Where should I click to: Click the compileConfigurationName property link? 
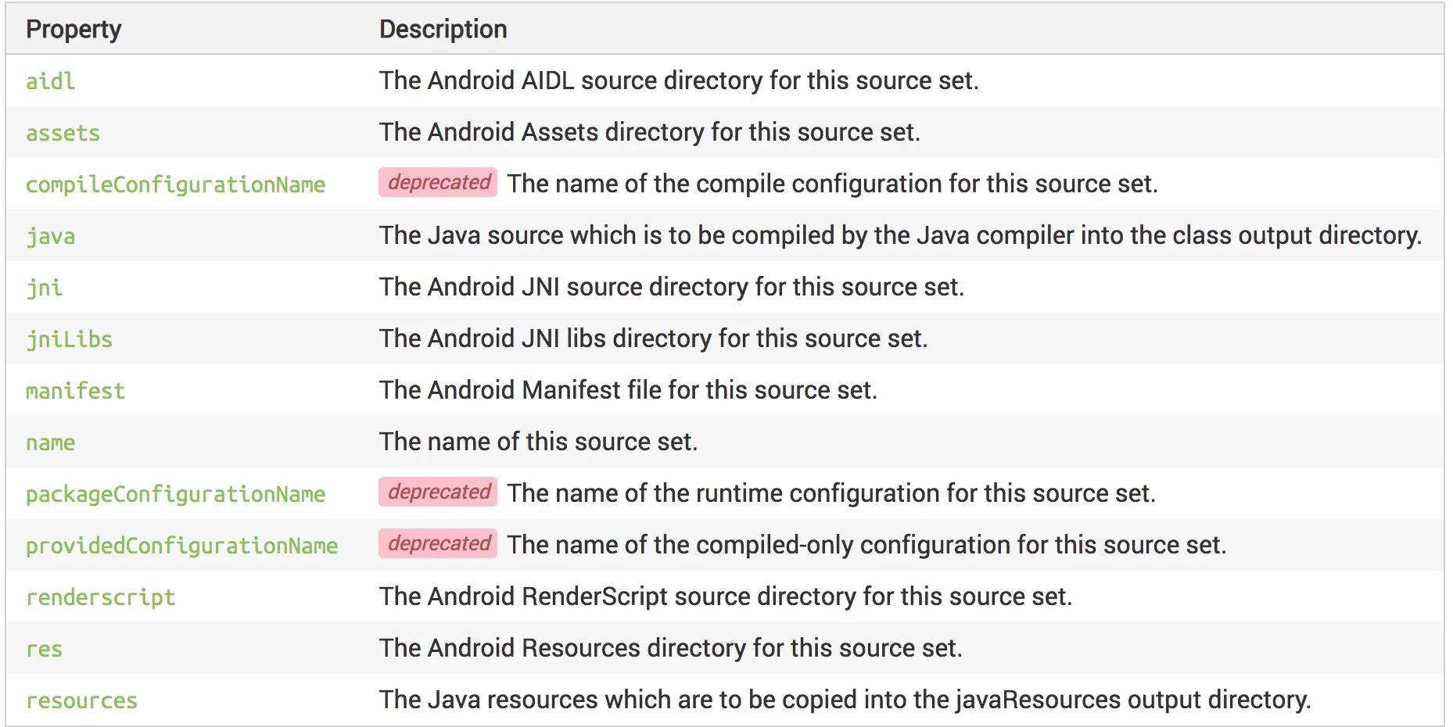pyautogui.click(x=175, y=184)
